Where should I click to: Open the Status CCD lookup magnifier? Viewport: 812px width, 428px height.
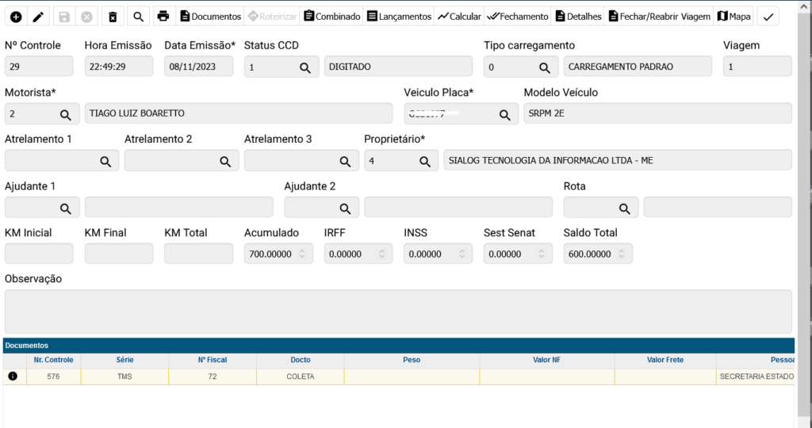[x=304, y=68]
